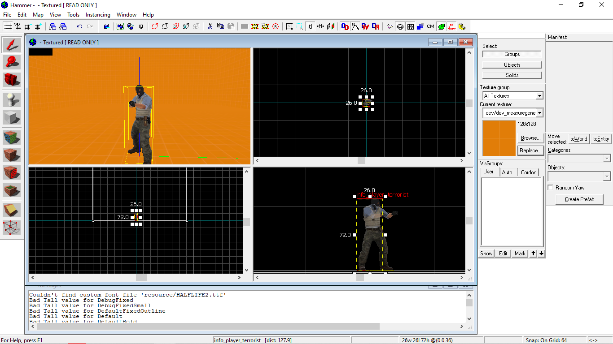Toggle the nodraw display button
Viewport: 613px width, 344px height.
point(451,26)
